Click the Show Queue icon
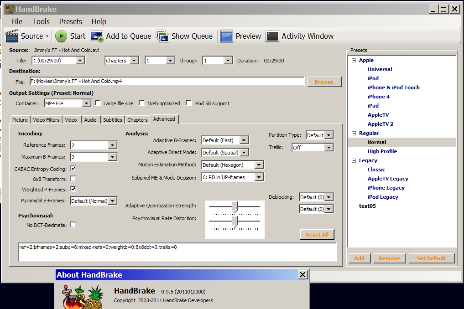The height and width of the screenshot is (309, 464). pyautogui.click(x=162, y=36)
